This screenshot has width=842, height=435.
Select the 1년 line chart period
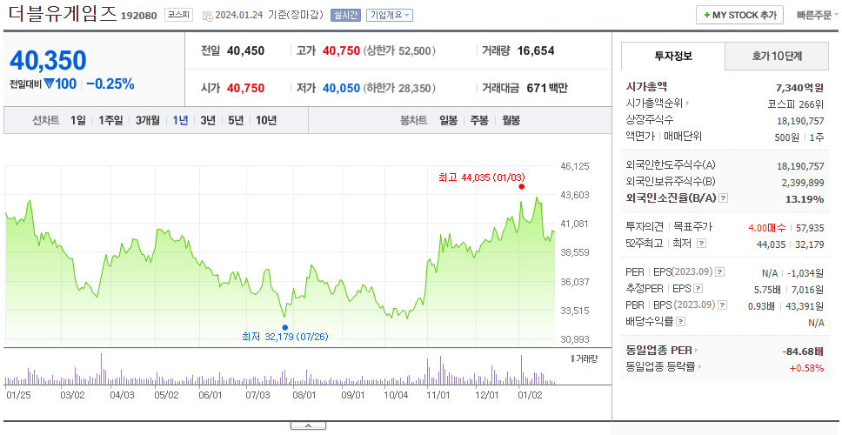180,120
